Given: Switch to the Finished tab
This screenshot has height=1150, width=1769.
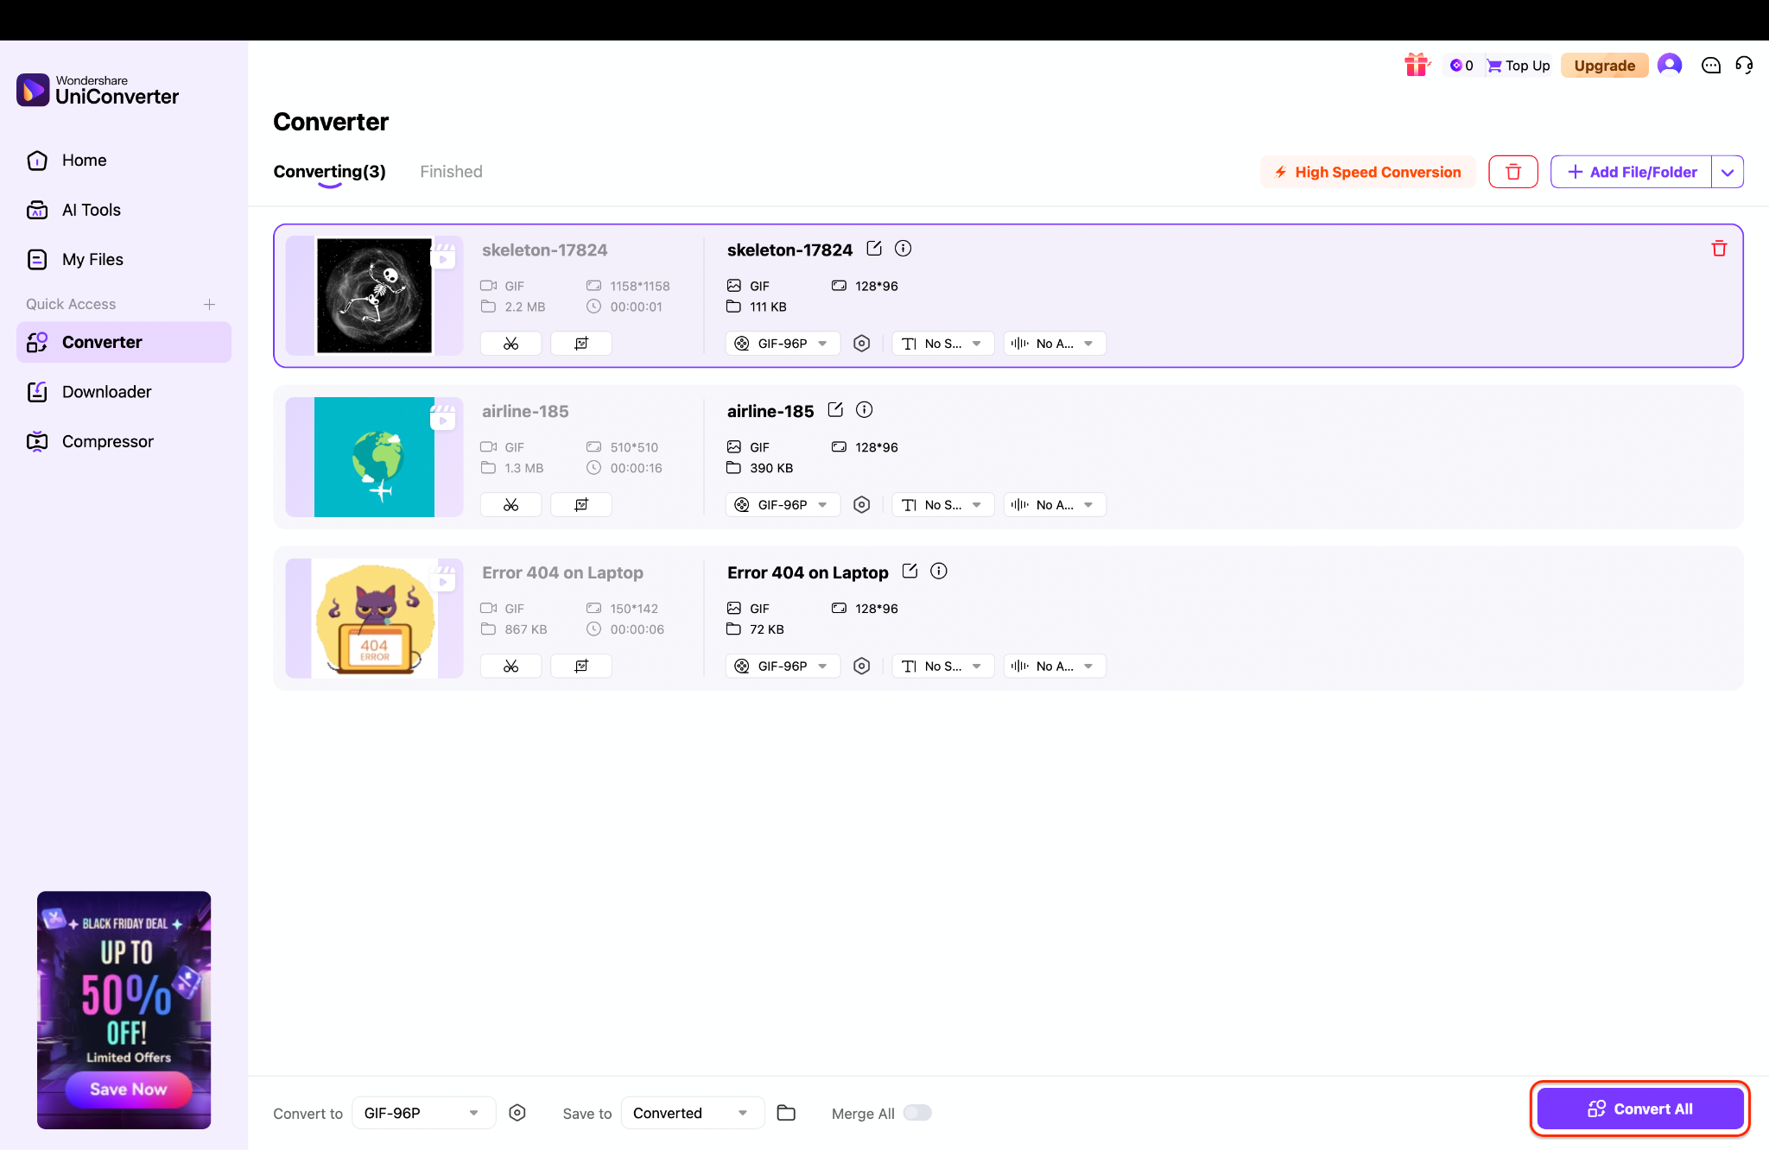Looking at the screenshot, I should click(x=450, y=171).
